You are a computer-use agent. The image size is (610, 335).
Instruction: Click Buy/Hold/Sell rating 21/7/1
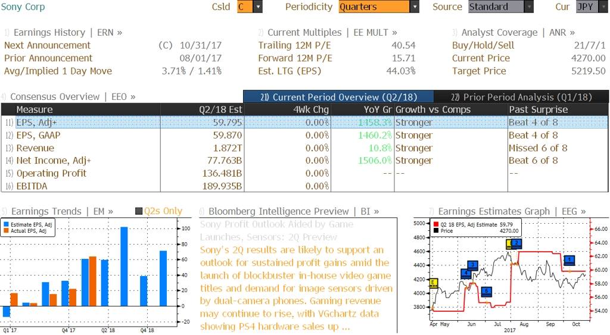point(590,45)
